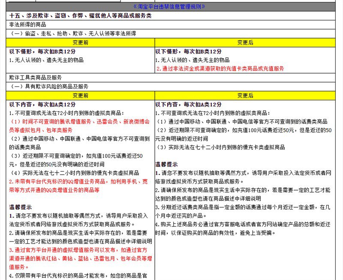The width and height of the screenshot is (343, 280).
Task: Select the 欺诈工具类商品及服务 row
Action: [x=36, y=77]
